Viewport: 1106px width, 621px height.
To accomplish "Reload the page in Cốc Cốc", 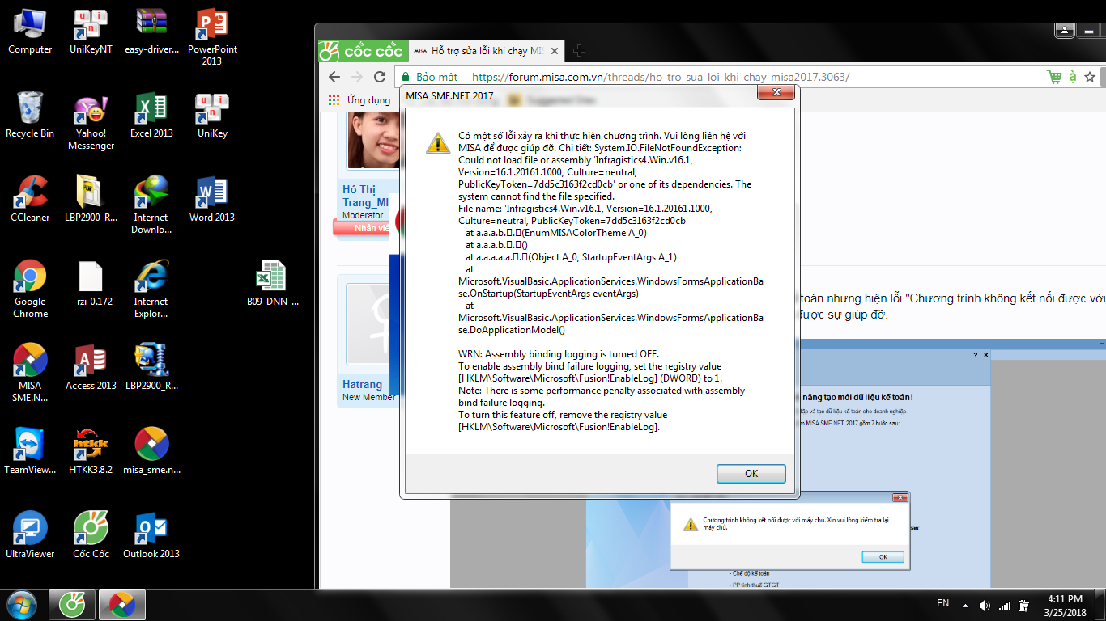I will (380, 77).
